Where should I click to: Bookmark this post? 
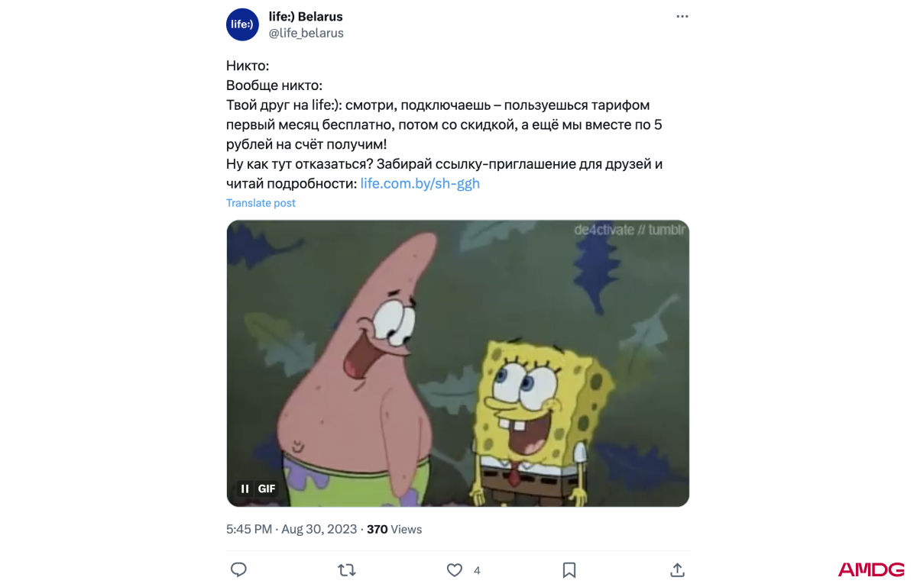pos(569,569)
